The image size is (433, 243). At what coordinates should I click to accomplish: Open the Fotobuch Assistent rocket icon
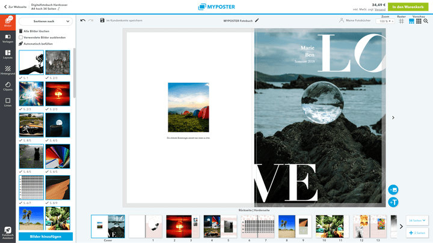(x=8, y=231)
